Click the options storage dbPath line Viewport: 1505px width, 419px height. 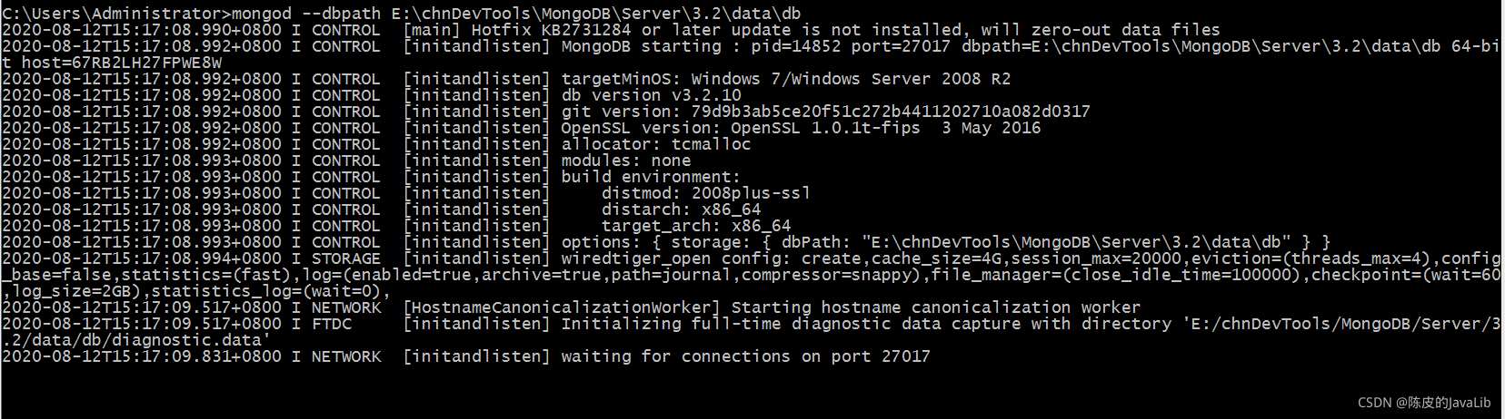pyautogui.click(x=945, y=242)
